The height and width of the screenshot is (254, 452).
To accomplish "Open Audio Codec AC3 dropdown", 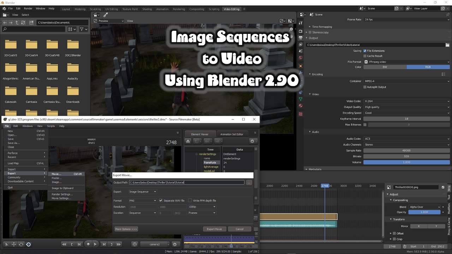I will click(407, 139).
